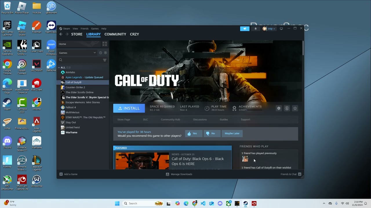Add Call of Duty to favorites star
The width and height of the screenshot is (371, 208).
point(295,108)
